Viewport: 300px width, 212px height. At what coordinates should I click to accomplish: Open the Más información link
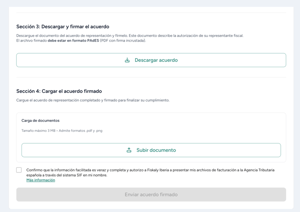tap(41, 180)
